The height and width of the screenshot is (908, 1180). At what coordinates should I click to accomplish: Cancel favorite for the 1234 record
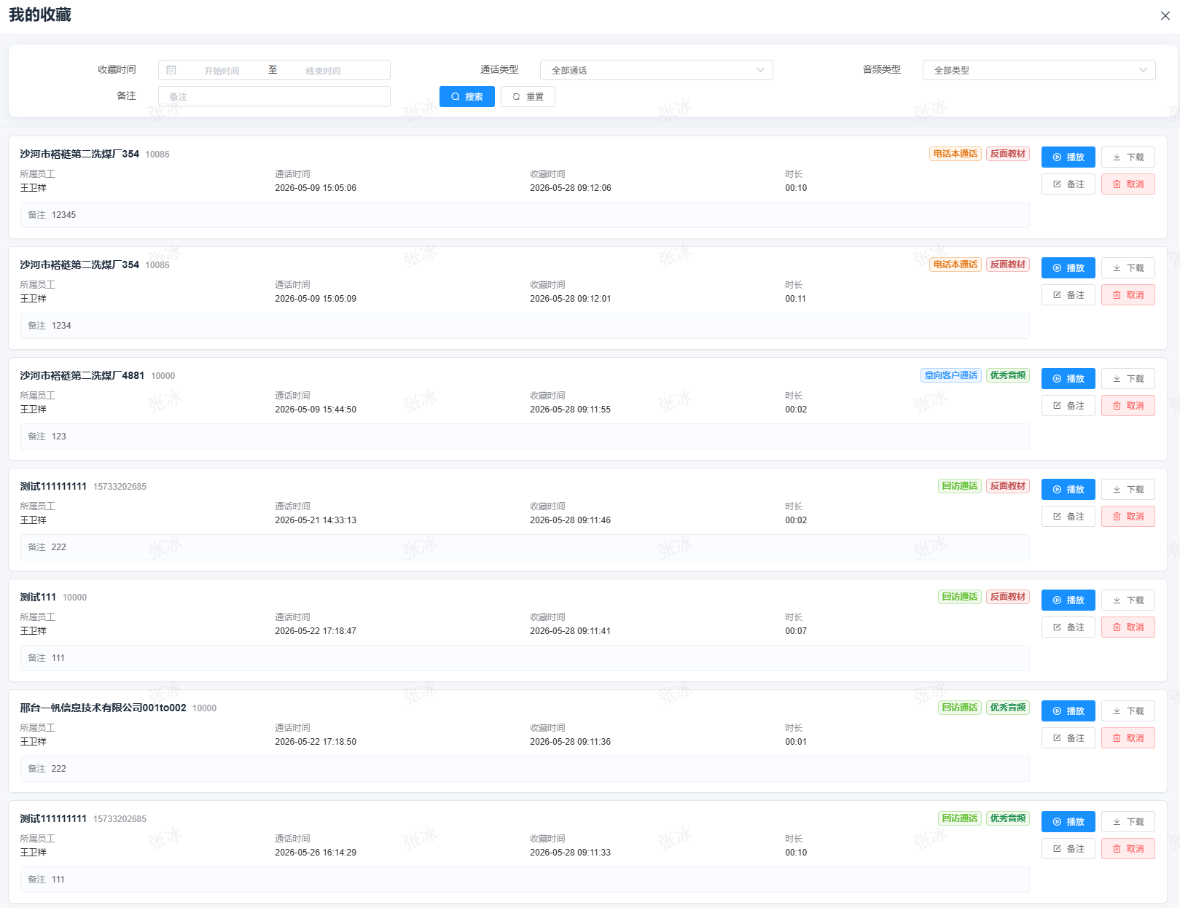[x=1128, y=294]
